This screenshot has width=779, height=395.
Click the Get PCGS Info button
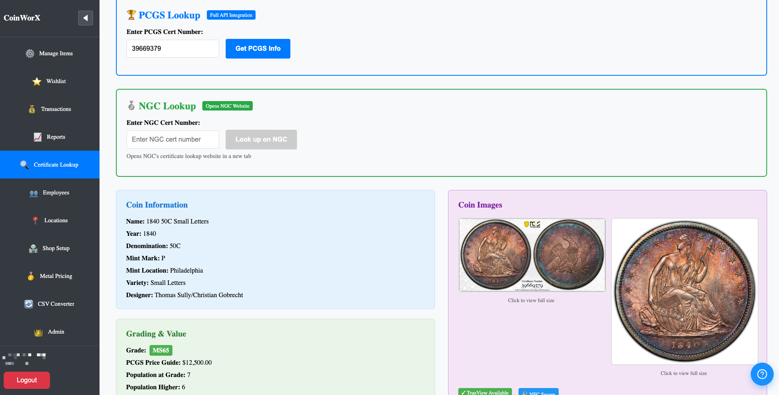(258, 49)
